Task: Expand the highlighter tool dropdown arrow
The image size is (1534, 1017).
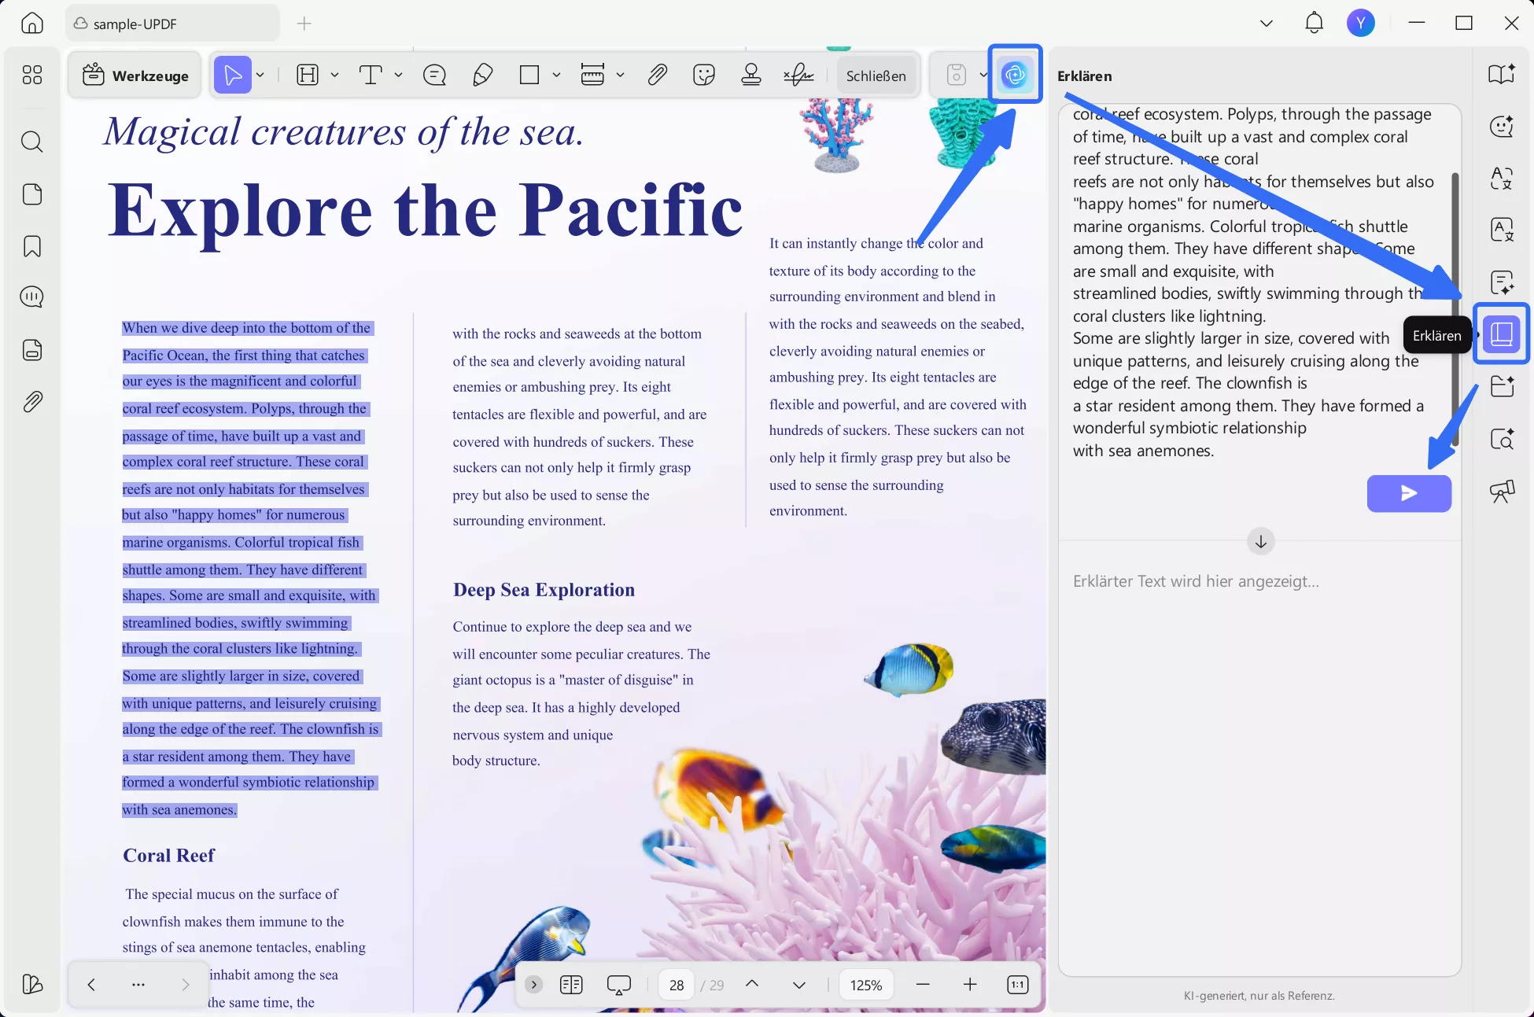Action: (334, 75)
